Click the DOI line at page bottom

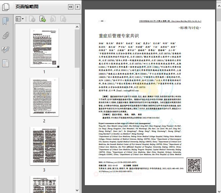[118, 162]
